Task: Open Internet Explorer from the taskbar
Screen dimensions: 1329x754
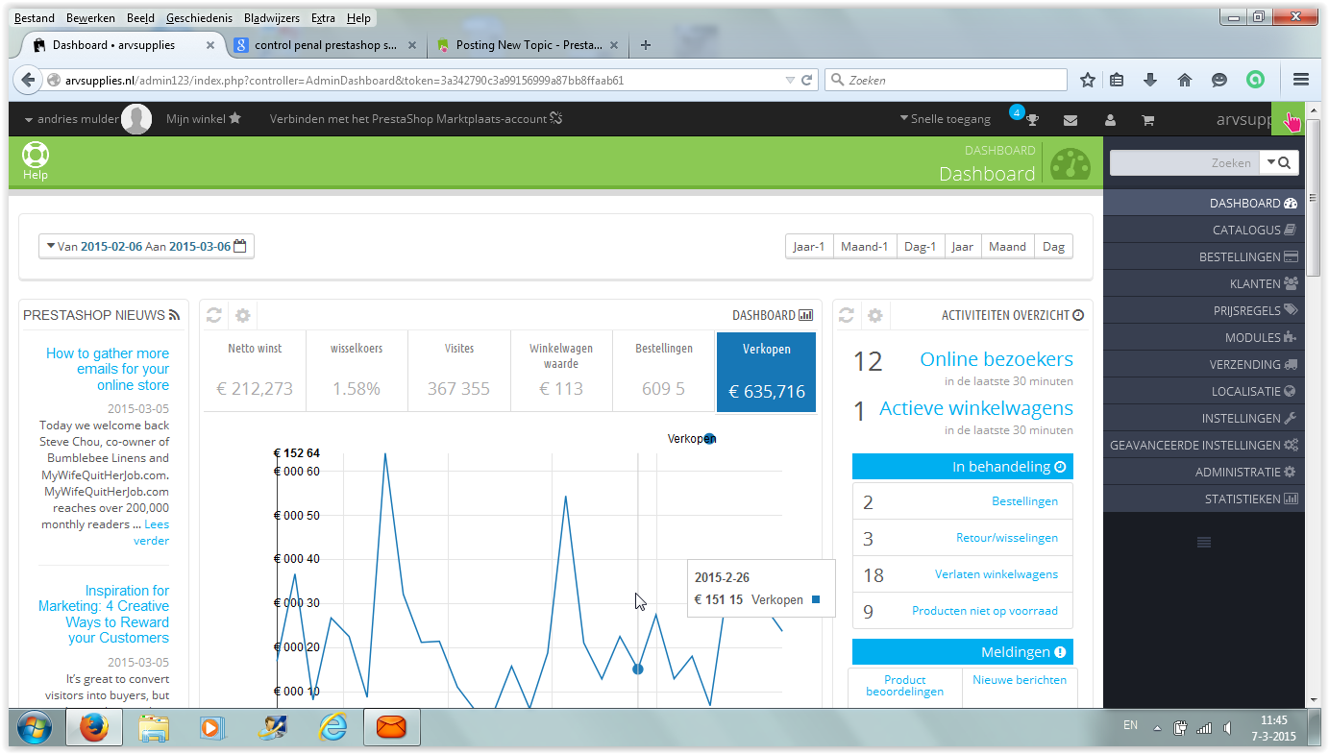Action: [x=332, y=729]
